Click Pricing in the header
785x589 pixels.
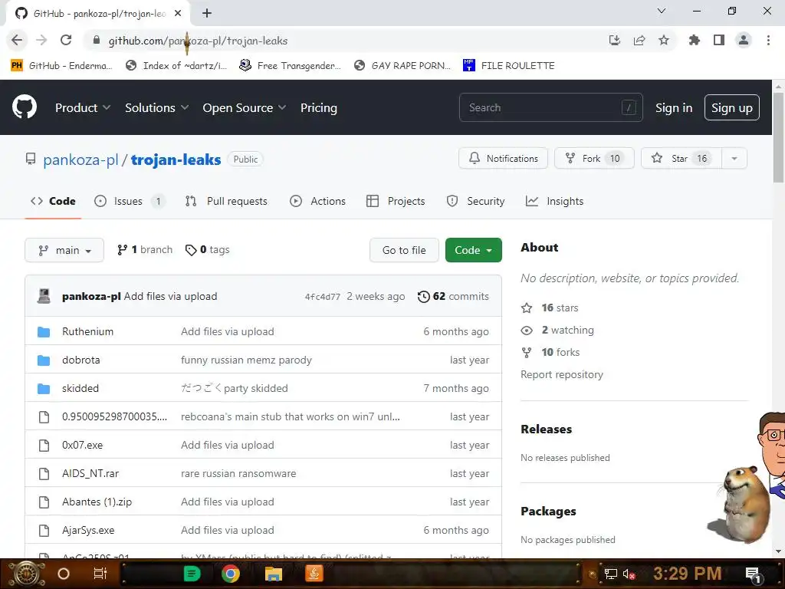(318, 107)
